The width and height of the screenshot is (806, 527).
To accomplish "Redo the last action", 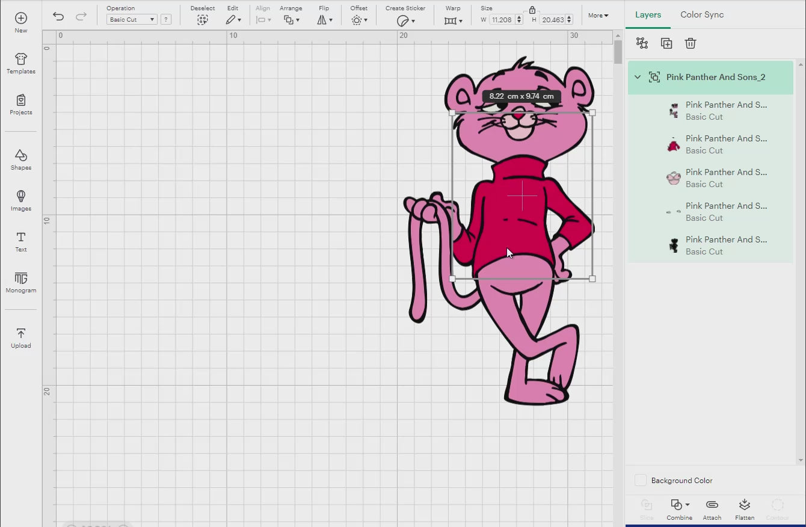I will click(81, 16).
